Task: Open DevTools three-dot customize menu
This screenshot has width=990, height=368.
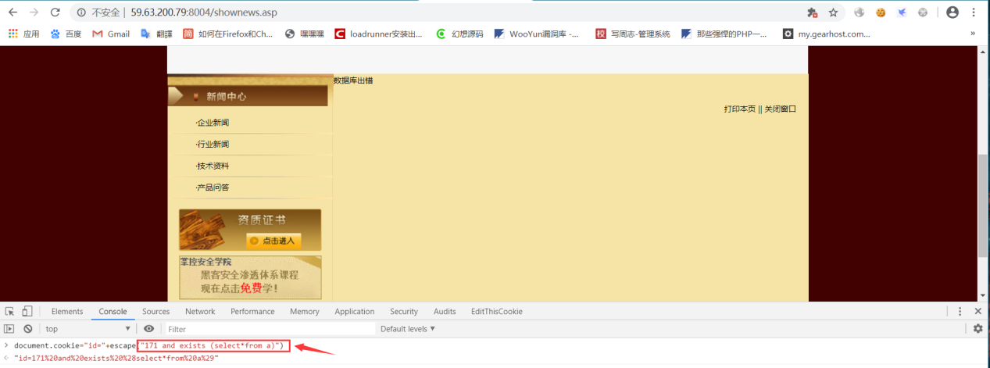Action: pos(960,311)
